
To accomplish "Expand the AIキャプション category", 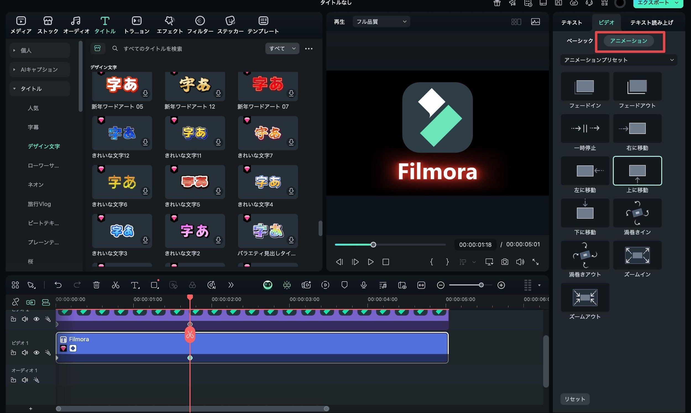I will pos(40,69).
